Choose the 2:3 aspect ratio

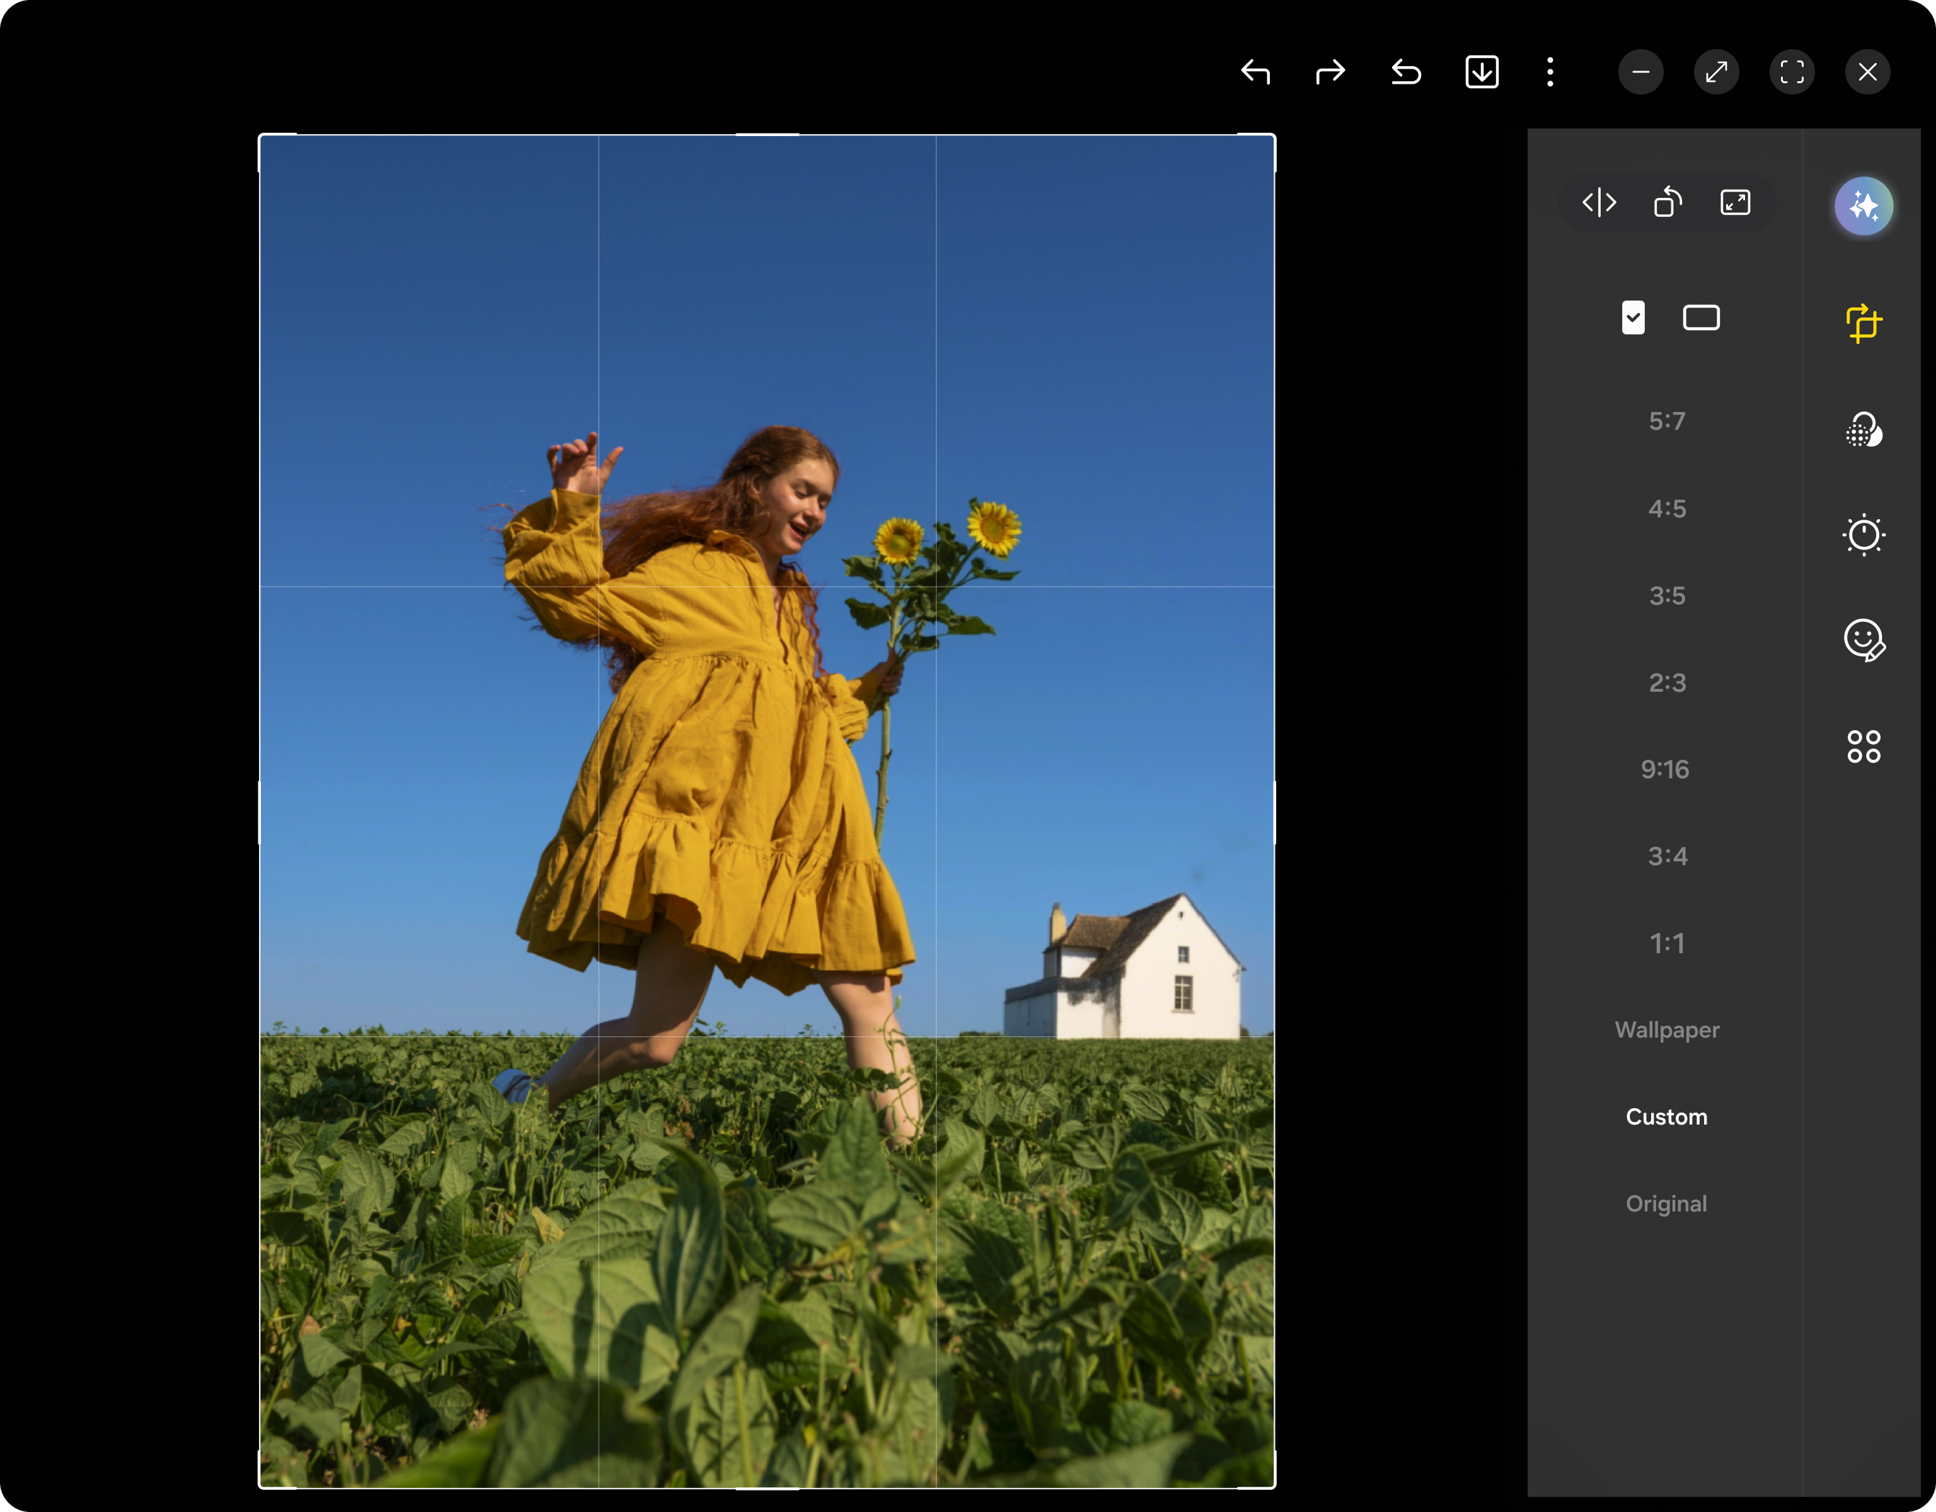pos(1666,682)
